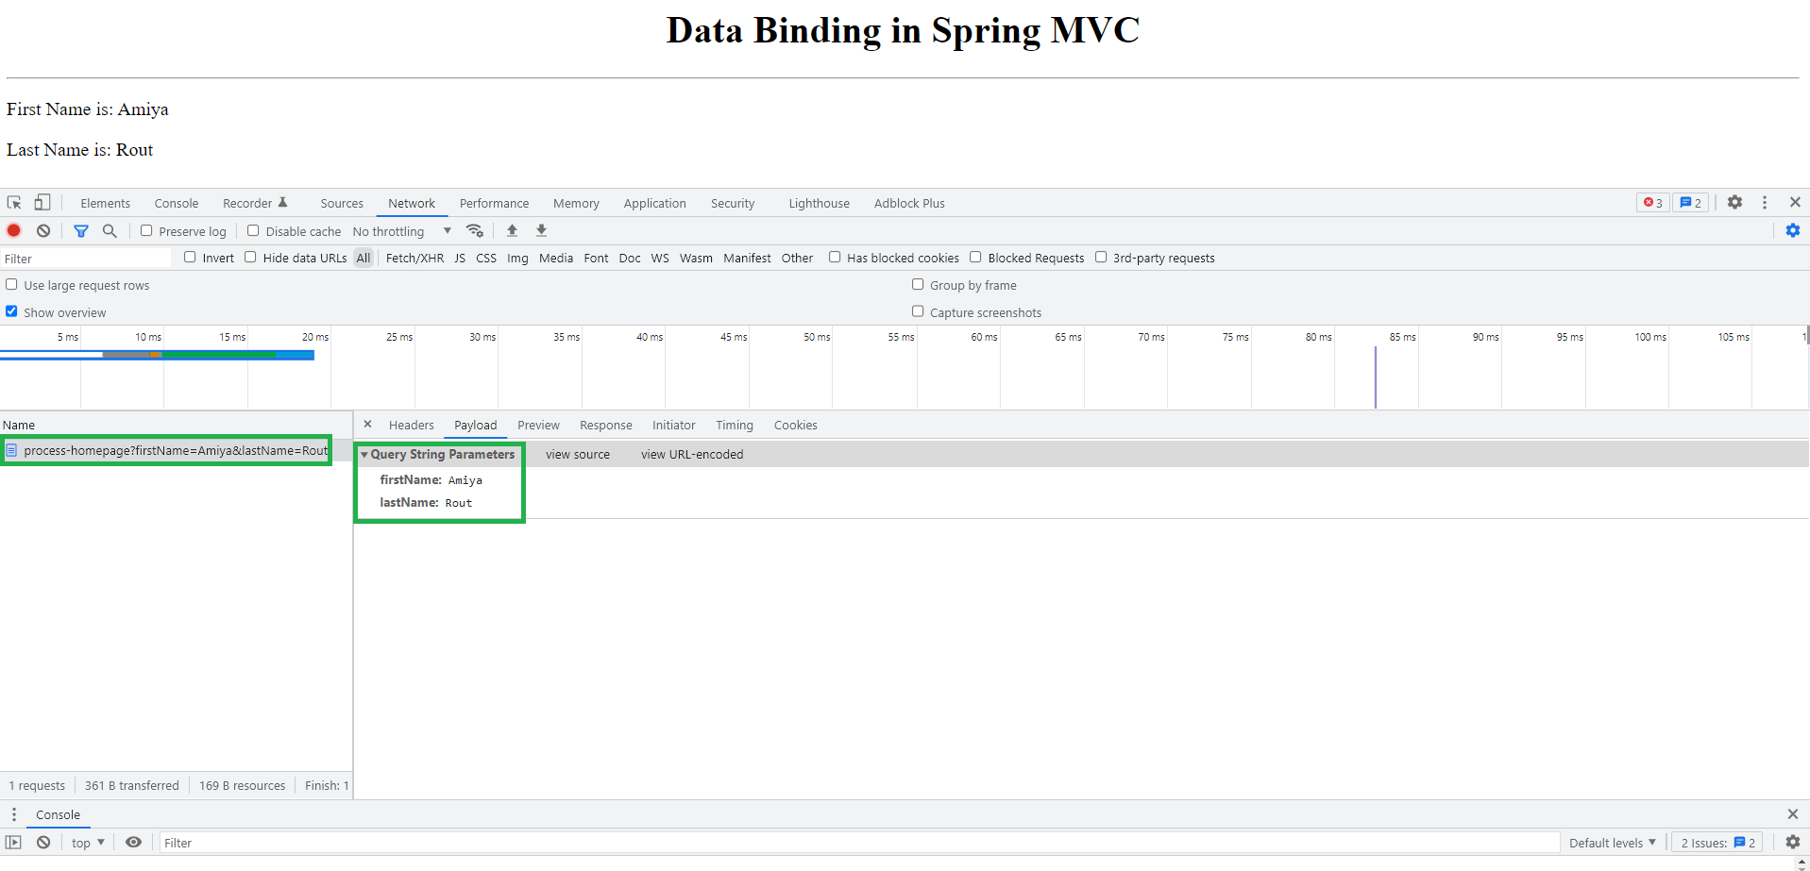Enable Use large request rows
Screen dimensions: 1810x871
click(11, 284)
